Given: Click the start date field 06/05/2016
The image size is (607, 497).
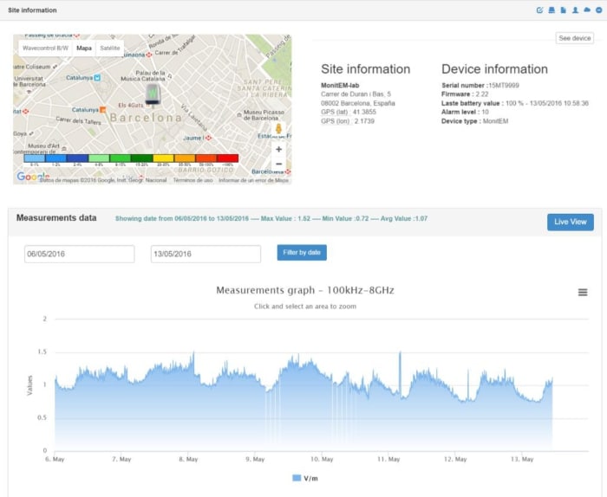Looking at the screenshot, I should pyautogui.click(x=79, y=254).
